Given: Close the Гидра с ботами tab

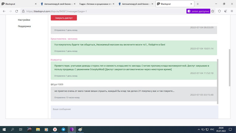Looking at the screenshot, I should pos(113,4).
